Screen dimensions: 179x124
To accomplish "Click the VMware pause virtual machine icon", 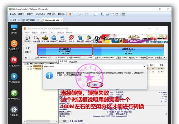I will [70, 14].
